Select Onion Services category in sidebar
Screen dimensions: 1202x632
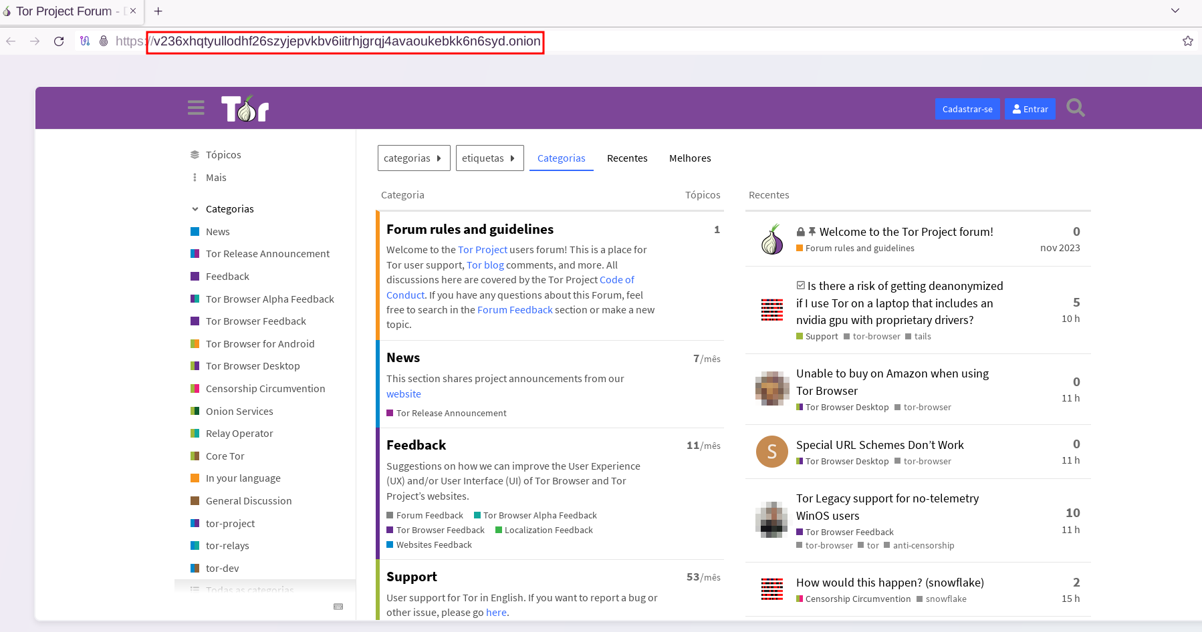tap(239, 412)
